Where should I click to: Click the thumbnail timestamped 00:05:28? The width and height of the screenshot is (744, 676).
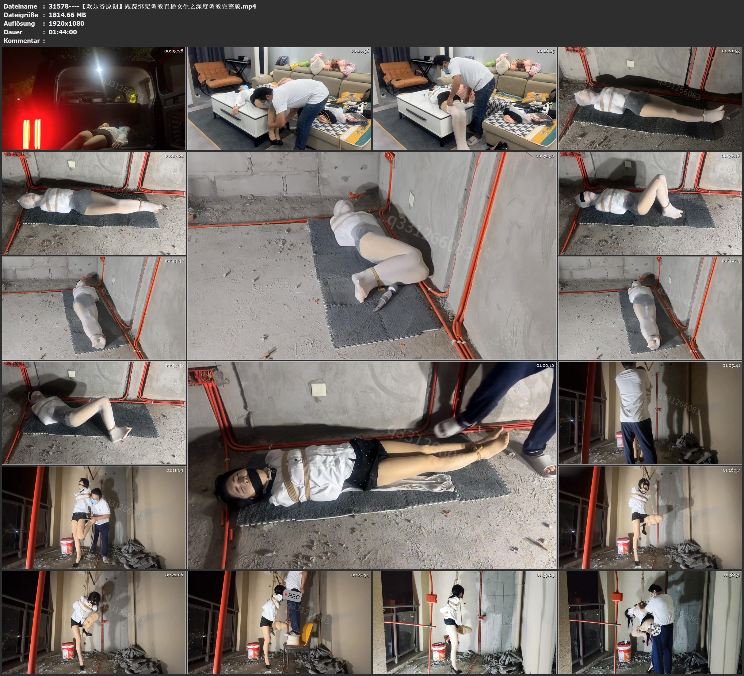click(x=94, y=98)
